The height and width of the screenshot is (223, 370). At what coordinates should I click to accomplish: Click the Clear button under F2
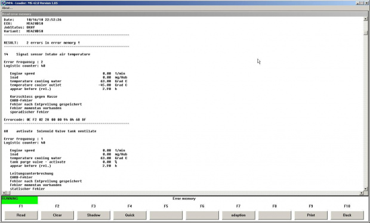click(57, 215)
